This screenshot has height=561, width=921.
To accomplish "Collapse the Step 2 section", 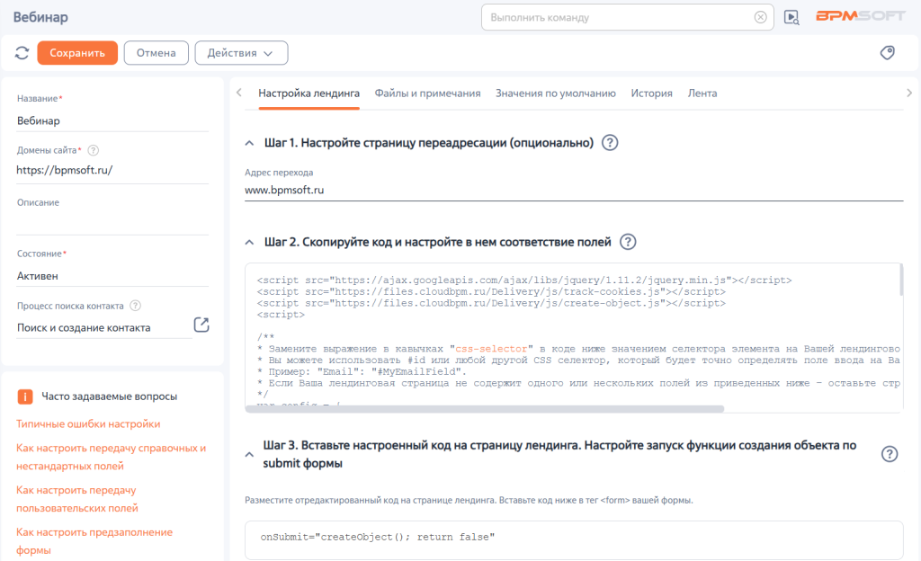I will (x=250, y=243).
